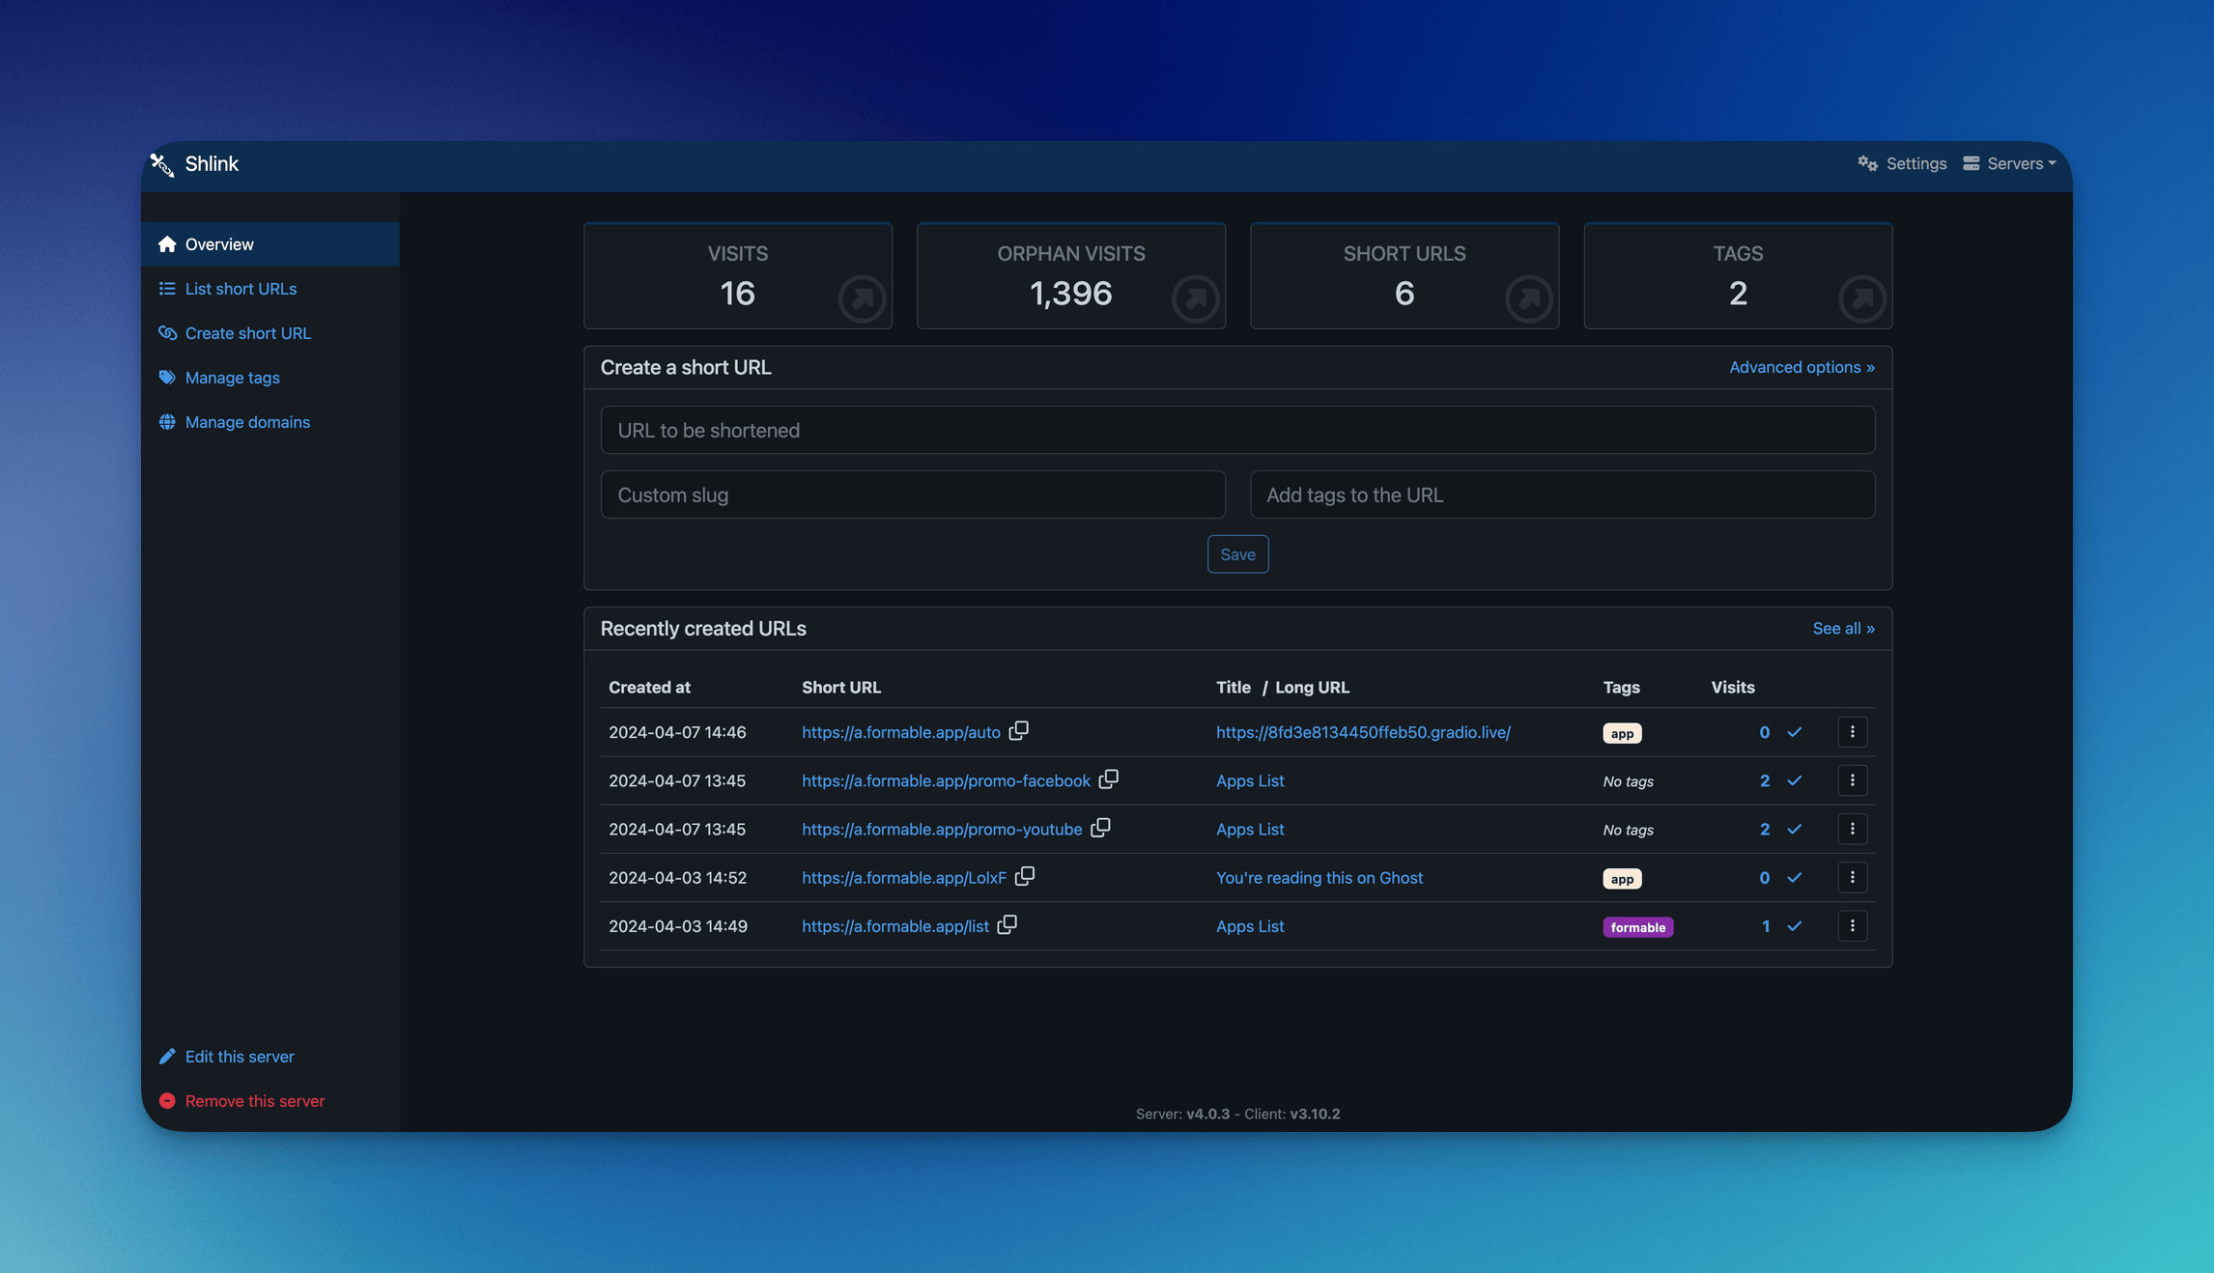2214x1273 pixels.
Task: Open Manage domains page
Action: 247,422
